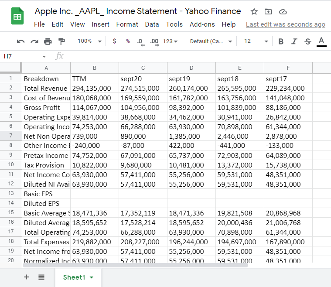Viewport: 331px width, 287px height.
Task: Toggle italic formatting
Action: tap(294, 41)
